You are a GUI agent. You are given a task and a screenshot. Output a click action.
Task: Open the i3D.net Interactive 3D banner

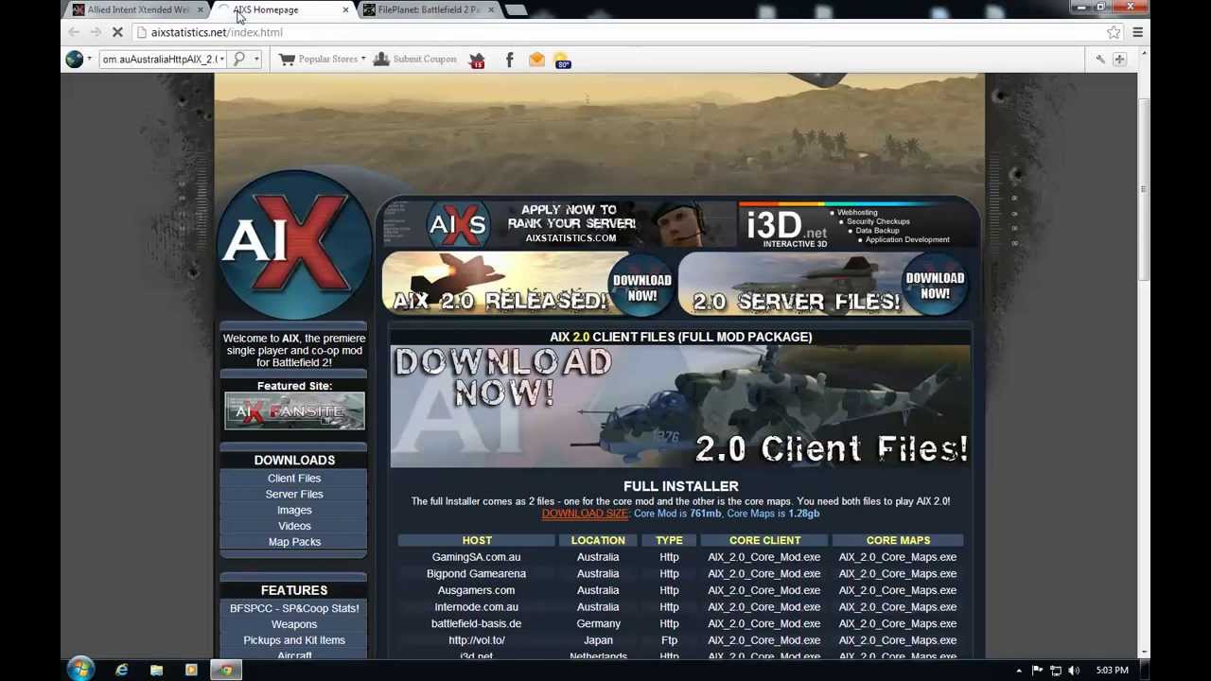858,224
